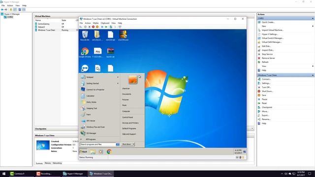The image size is (315, 177).
Task: Click Checkpoint action for the Windows 7 VM
Action: (x=267, y=107)
